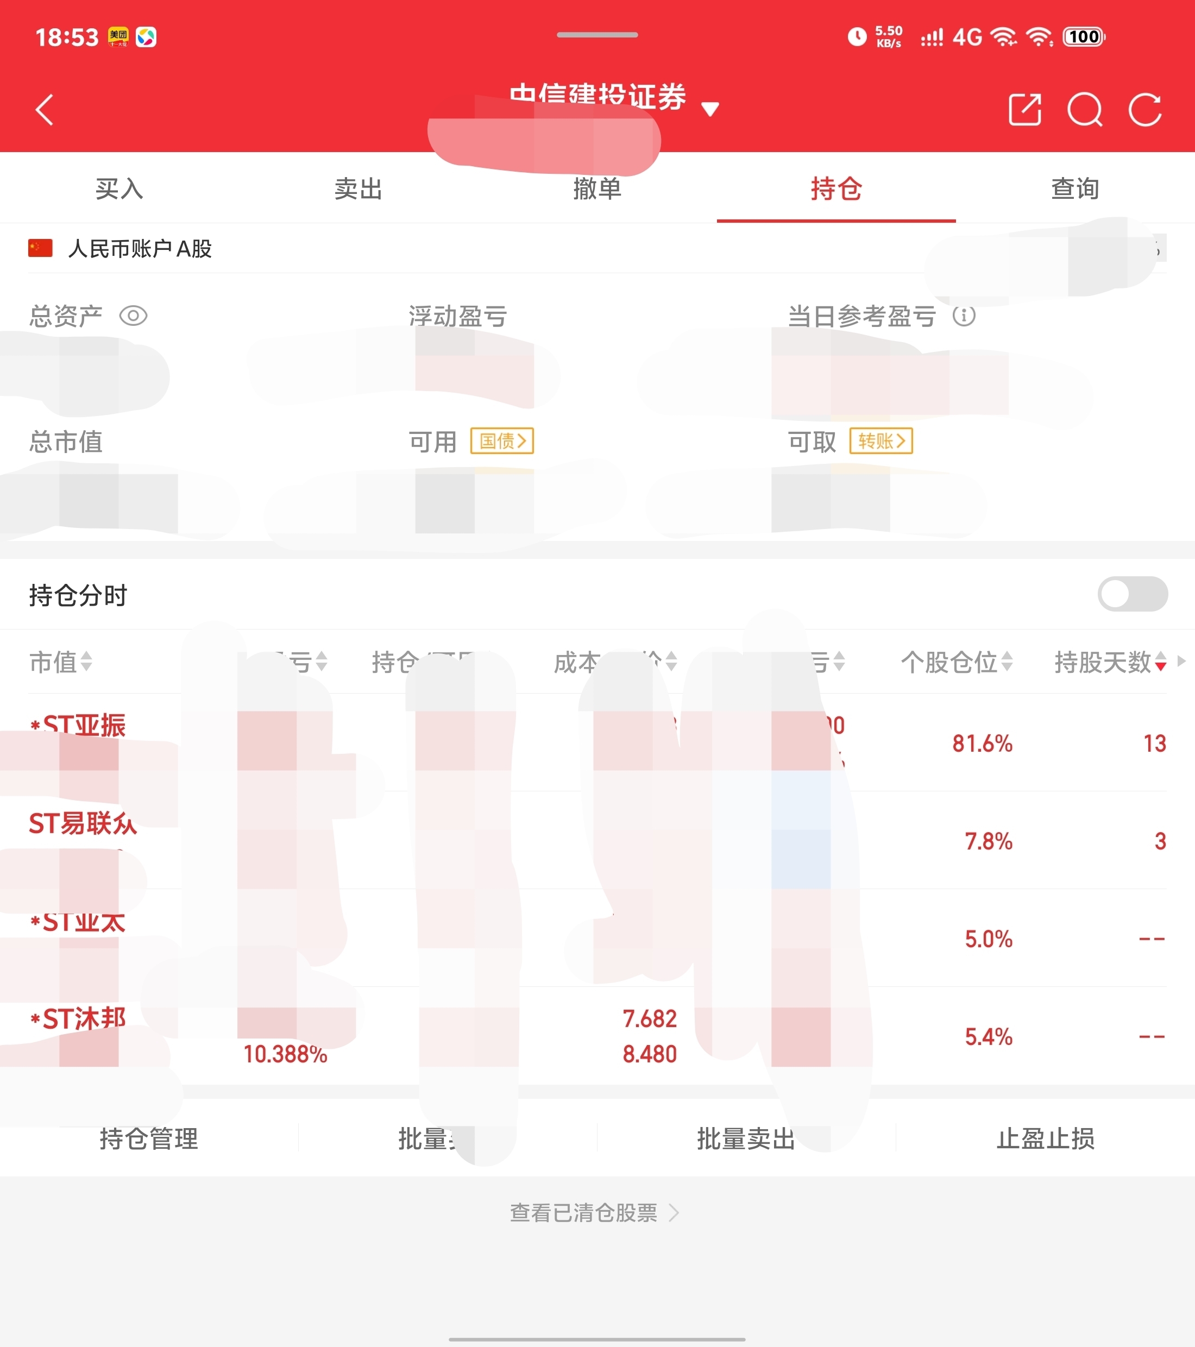The height and width of the screenshot is (1347, 1195).
Task: Tap the share/export icon
Action: [x=1025, y=109]
